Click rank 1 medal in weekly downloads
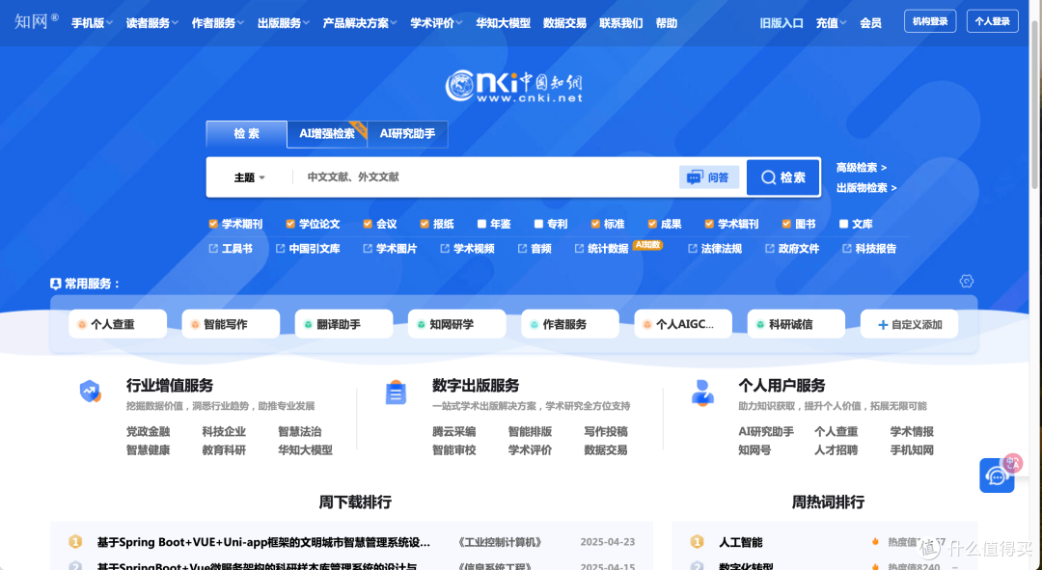The height and width of the screenshot is (570, 1042). [75, 542]
